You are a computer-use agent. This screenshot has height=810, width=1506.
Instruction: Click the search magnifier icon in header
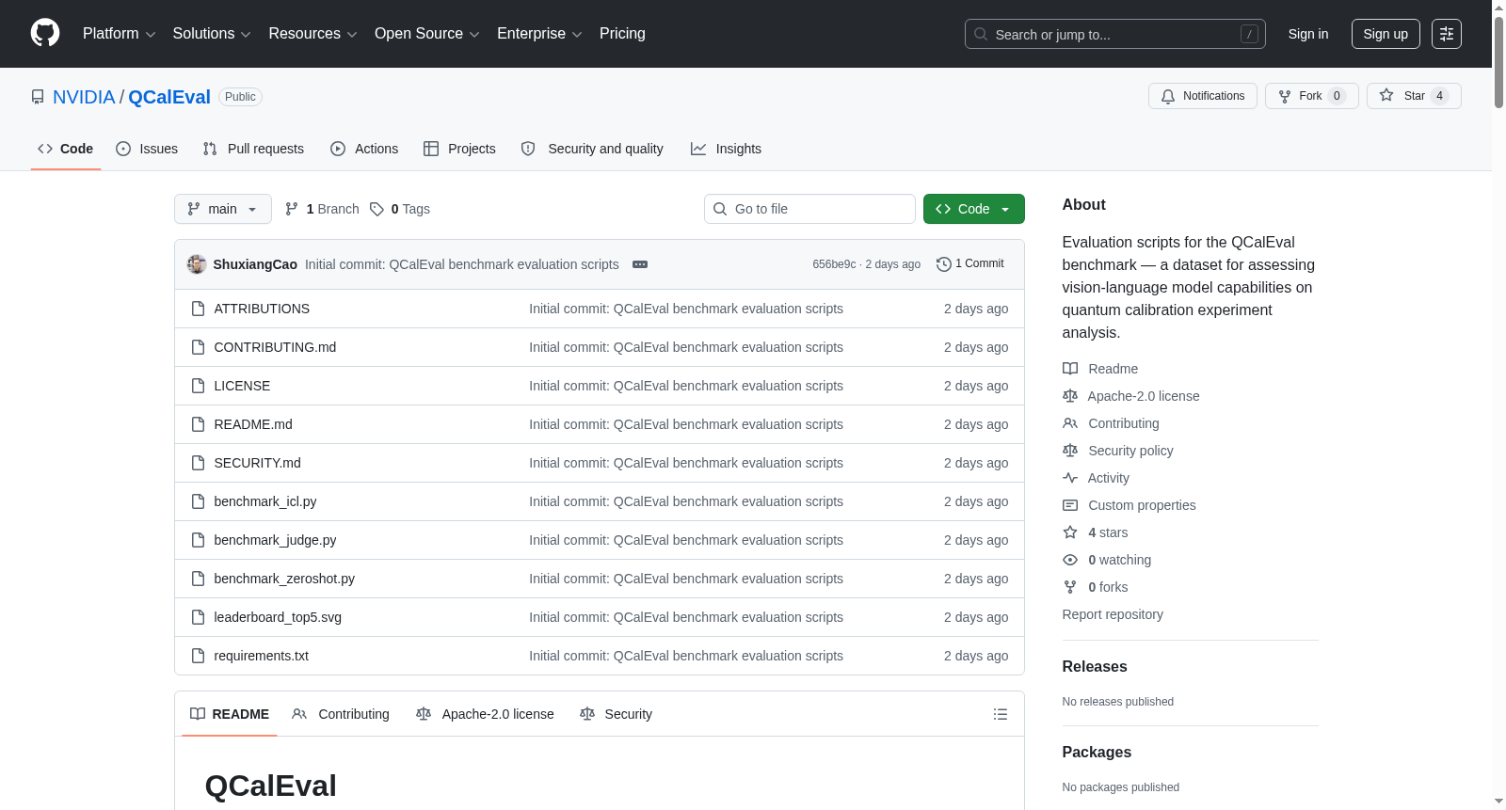point(981,34)
